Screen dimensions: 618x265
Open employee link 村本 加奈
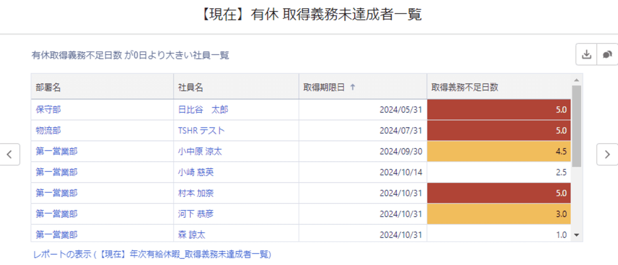pyautogui.click(x=196, y=193)
